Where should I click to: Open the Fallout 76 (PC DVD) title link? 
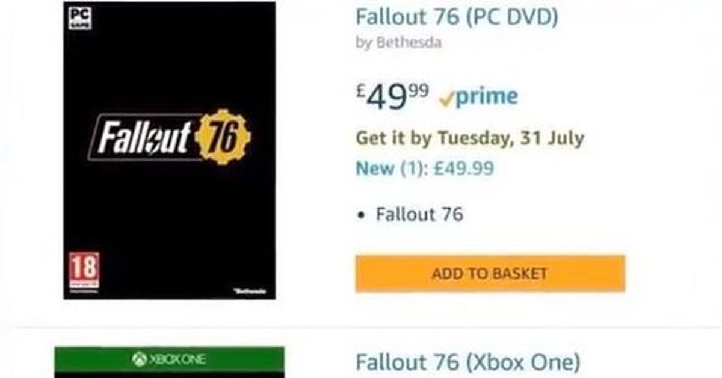tap(457, 17)
